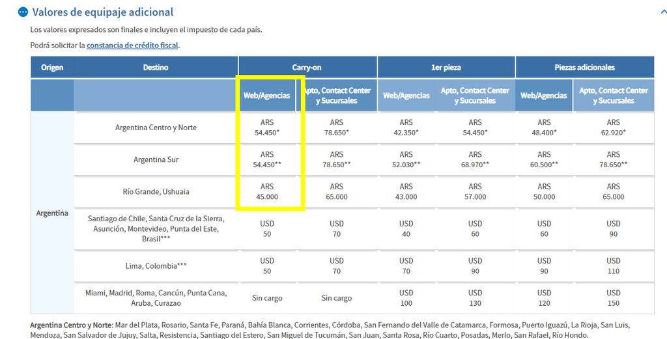Image resolution: width=667 pixels, height=339 pixels.
Task: Click ARS 68.970** value
Action: coord(475,159)
